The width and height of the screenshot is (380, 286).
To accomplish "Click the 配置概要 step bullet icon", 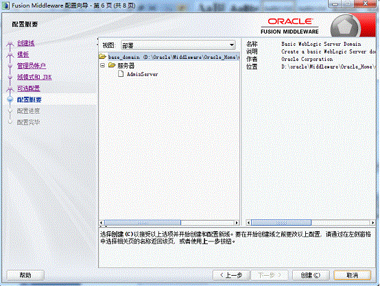I will tap(10, 99).
